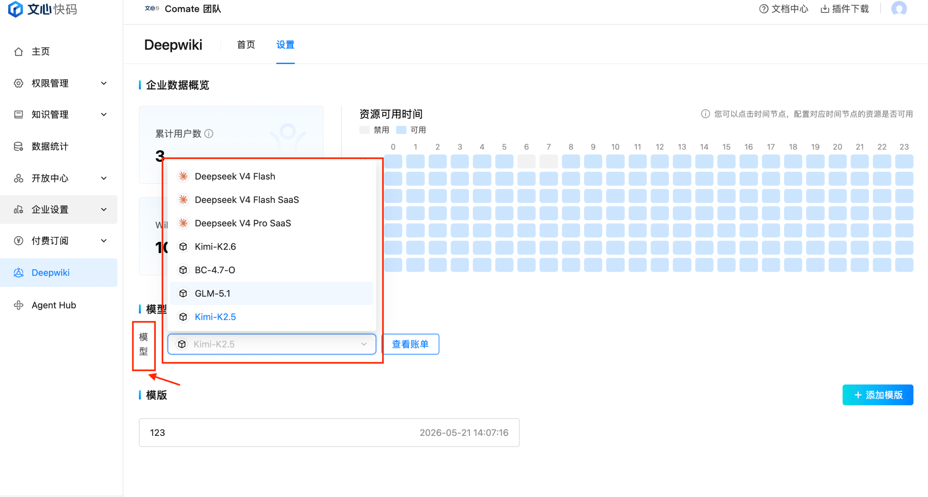Screen dimensions: 928x497
Task: Open 文档中心 link
Action: pos(784,8)
